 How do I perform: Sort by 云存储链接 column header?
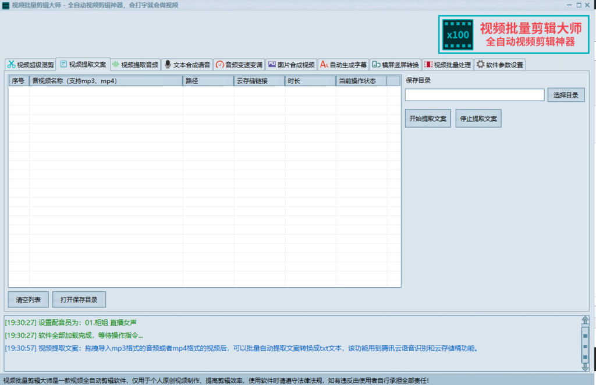pyautogui.click(x=260, y=80)
